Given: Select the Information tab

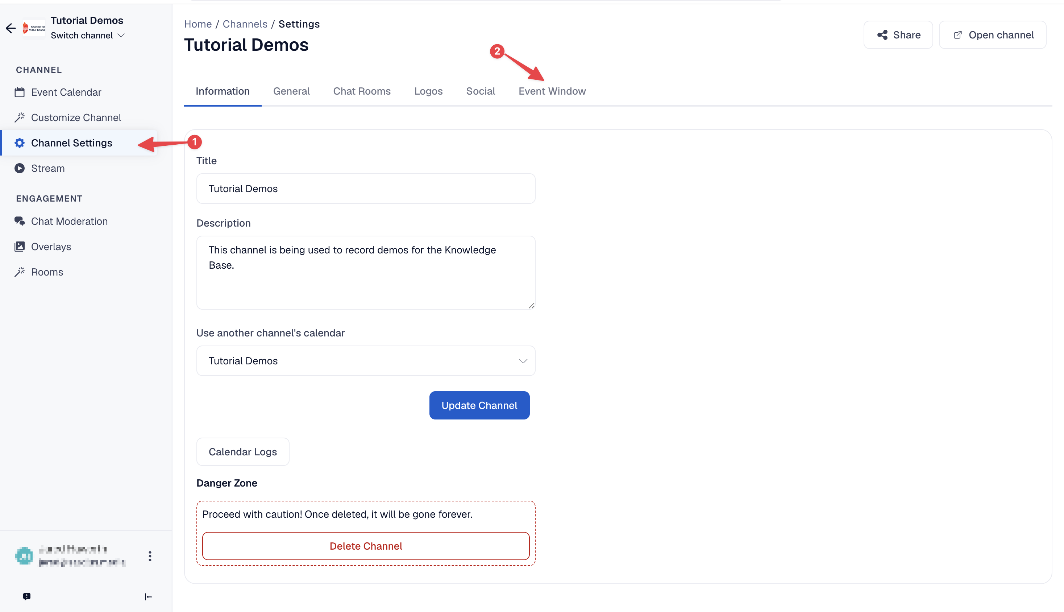Looking at the screenshot, I should [x=223, y=91].
